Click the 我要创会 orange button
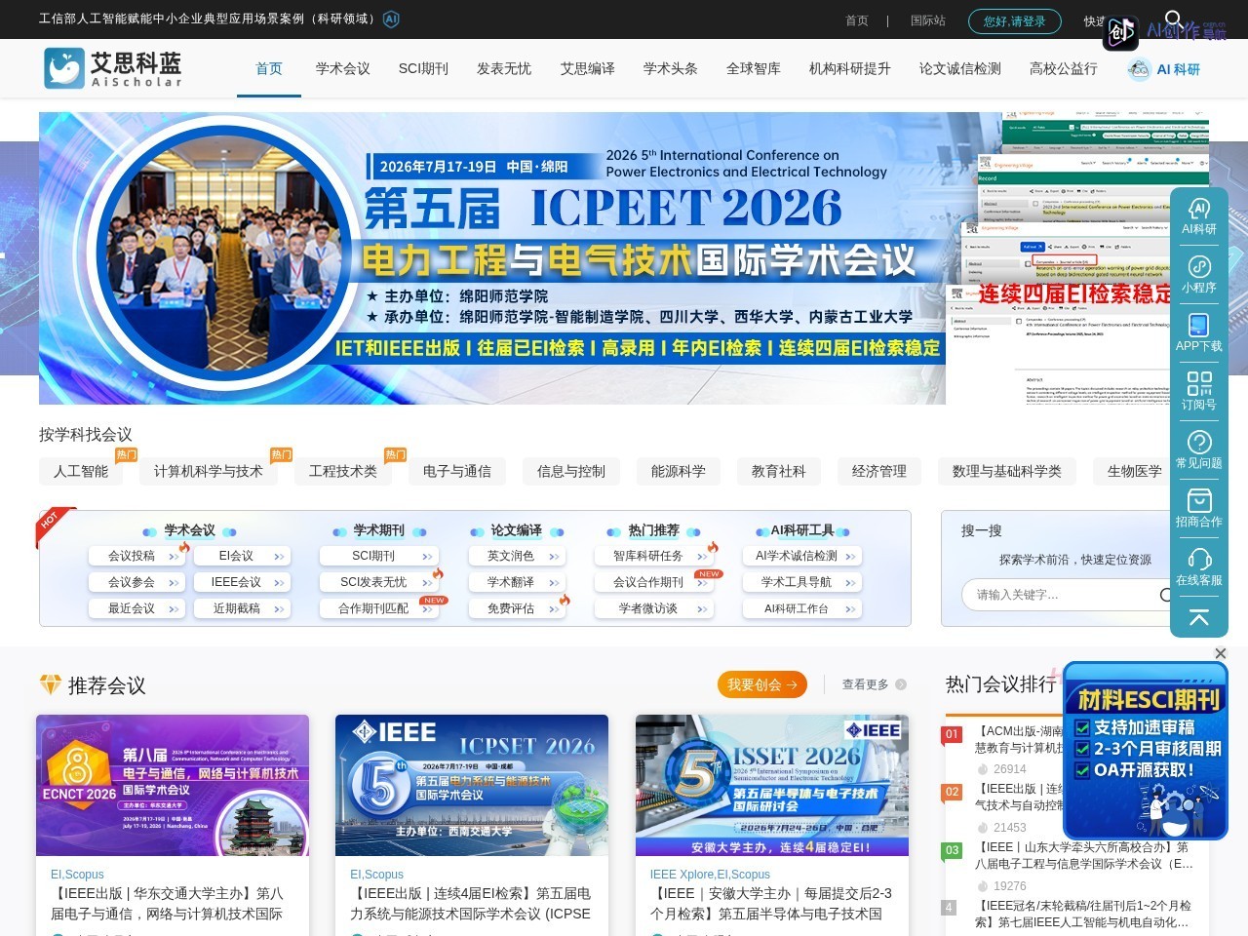The height and width of the screenshot is (936, 1248). point(762,684)
